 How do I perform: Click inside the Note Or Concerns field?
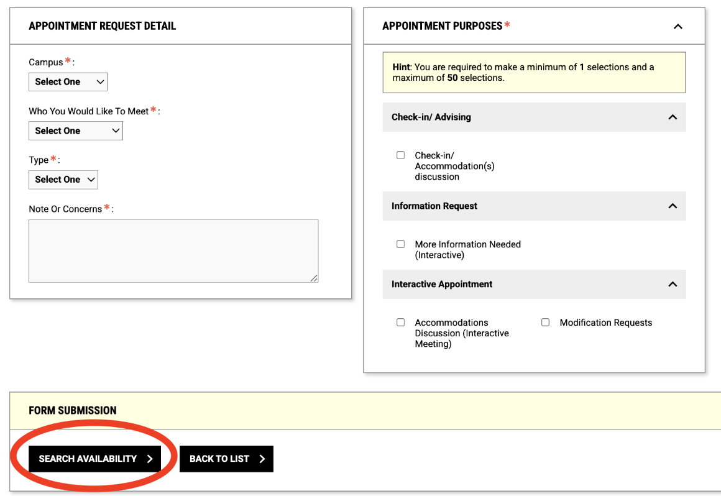(x=173, y=250)
